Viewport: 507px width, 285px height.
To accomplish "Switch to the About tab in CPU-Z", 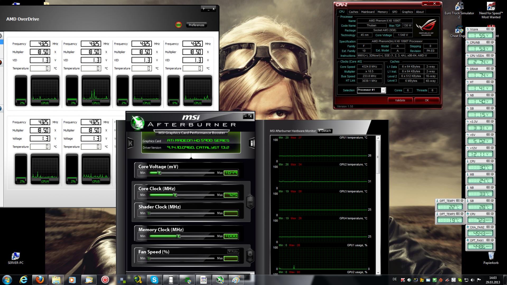I will pos(420,12).
